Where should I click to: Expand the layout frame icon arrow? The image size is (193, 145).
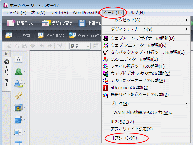pos(24,132)
